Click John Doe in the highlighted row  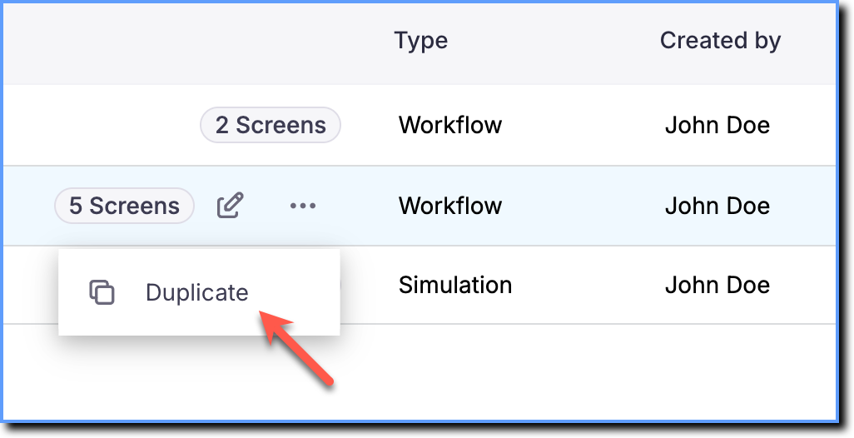point(717,206)
